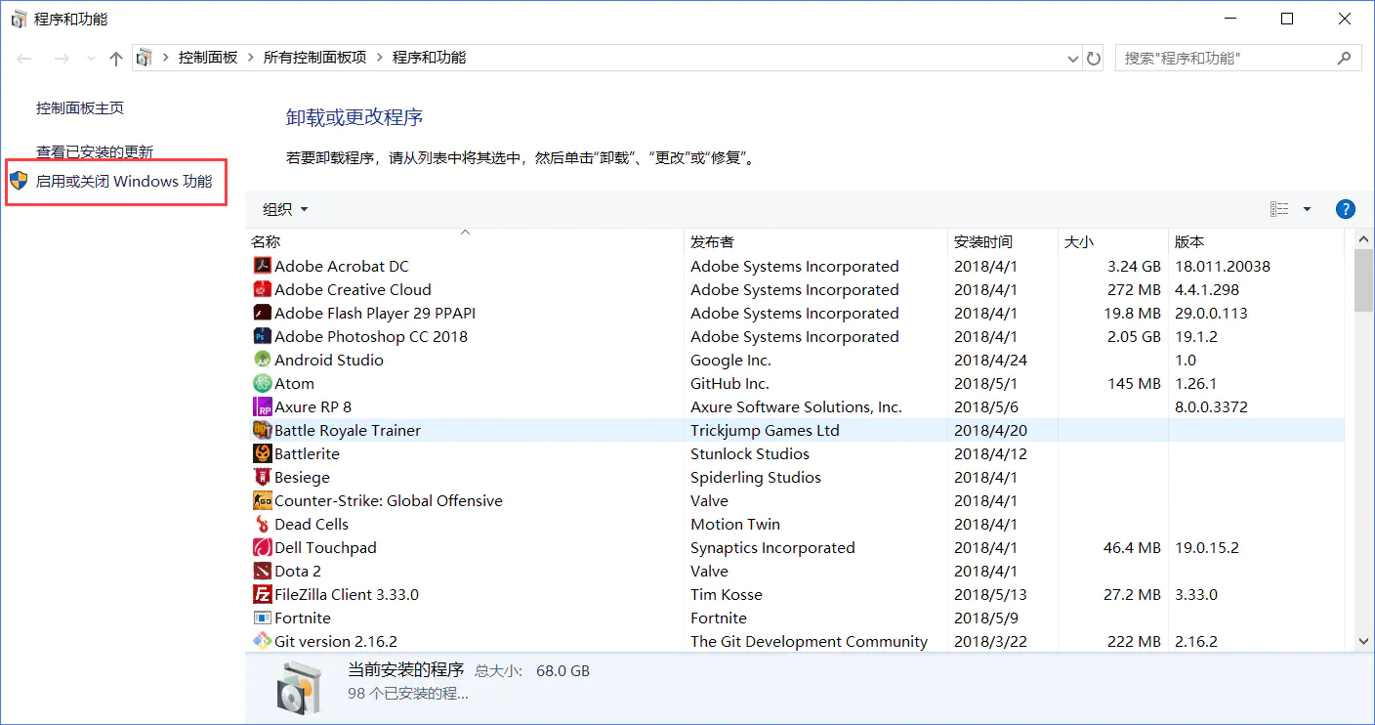Click the publisher Synaptics Incorporated
This screenshot has height=725, width=1375.
(772, 547)
